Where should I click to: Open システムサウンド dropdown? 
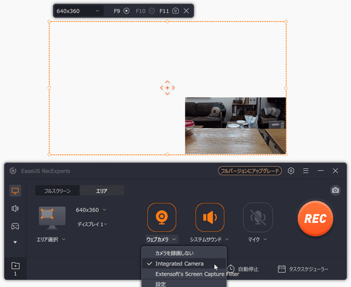click(x=209, y=239)
